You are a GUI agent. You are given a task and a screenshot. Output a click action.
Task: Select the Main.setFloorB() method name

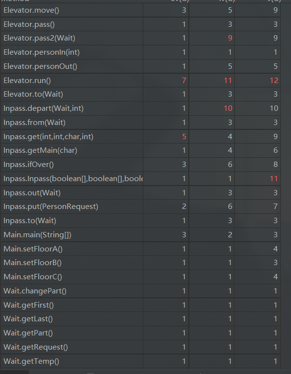click(x=32, y=263)
